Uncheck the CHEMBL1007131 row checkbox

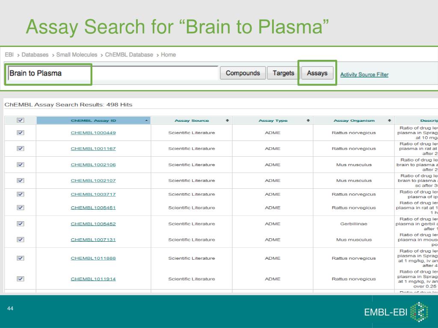click(x=21, y=240)
